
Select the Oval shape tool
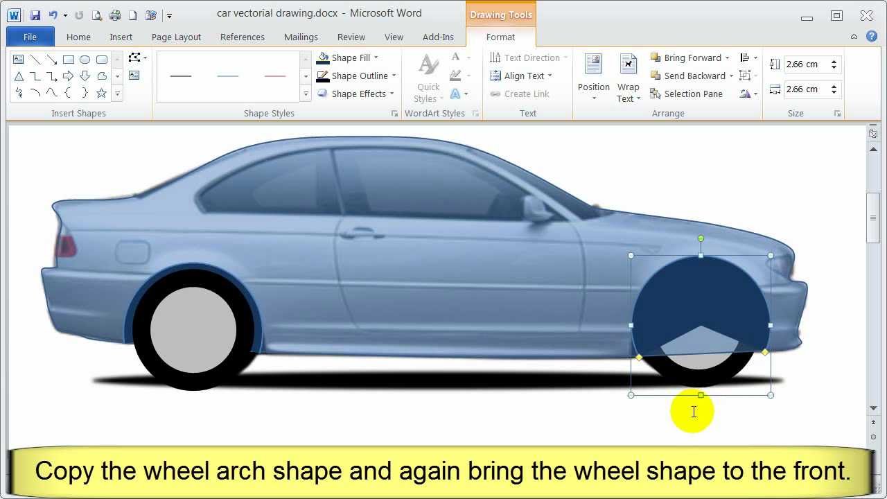[x=85, y=59]
